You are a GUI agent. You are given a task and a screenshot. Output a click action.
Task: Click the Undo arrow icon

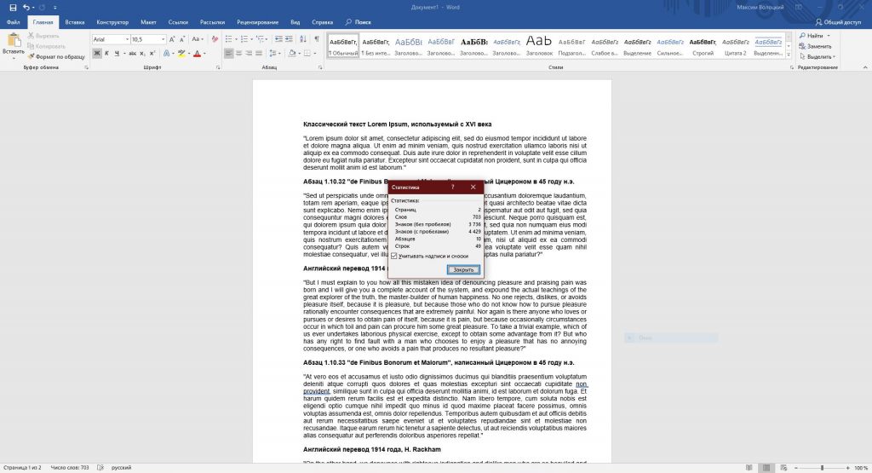[x=26, y=8]
